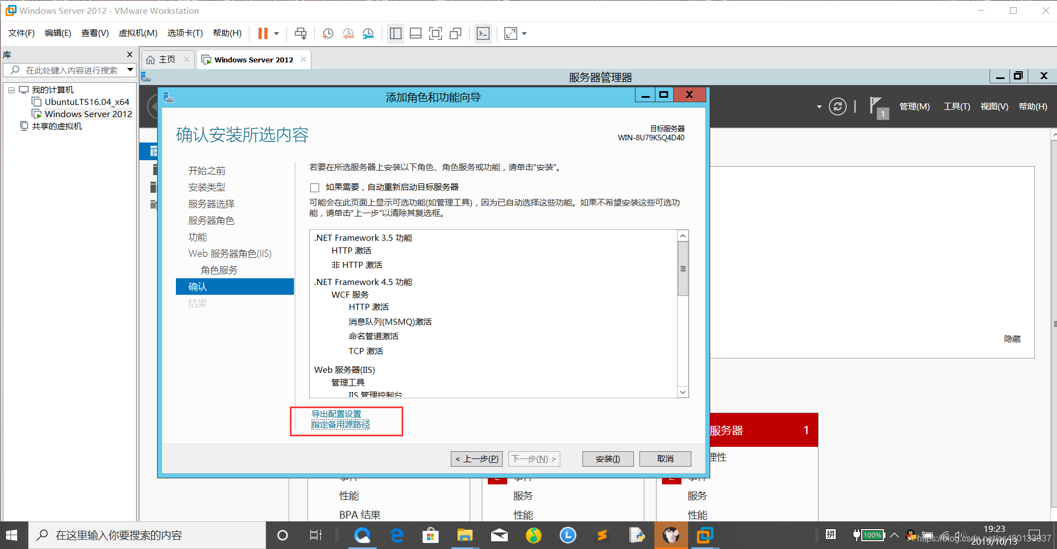Open the Server Manager 工具(T) menu

956,107
